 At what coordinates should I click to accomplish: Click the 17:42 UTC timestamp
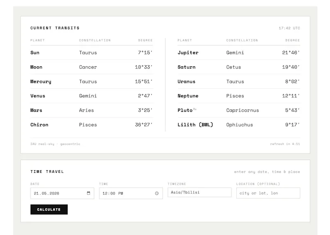pyautogui.click(x=290, y=28)
